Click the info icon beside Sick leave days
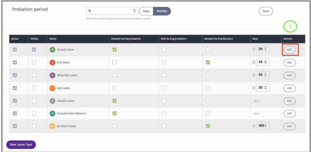The image size is (311, 152). point(254,62)
